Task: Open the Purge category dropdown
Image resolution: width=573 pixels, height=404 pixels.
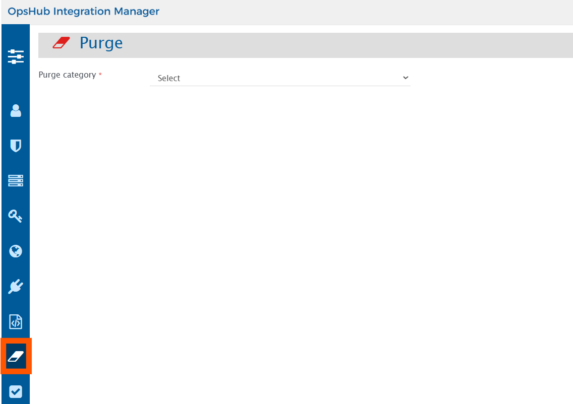Action: pos(280,78)
